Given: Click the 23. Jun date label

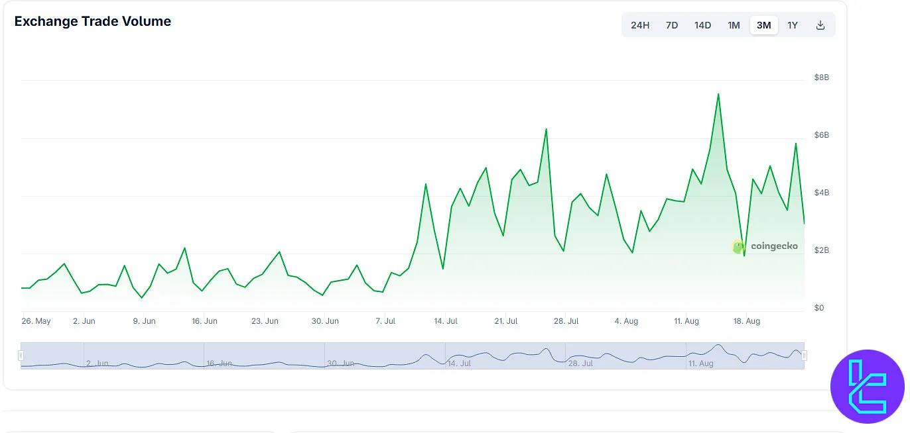Looking at the screenshot, I should tap(265, 321).
